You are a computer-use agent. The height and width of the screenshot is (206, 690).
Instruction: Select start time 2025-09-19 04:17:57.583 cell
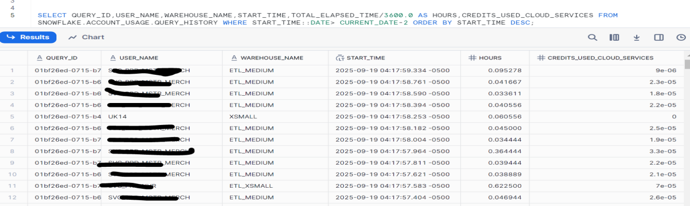395,186
